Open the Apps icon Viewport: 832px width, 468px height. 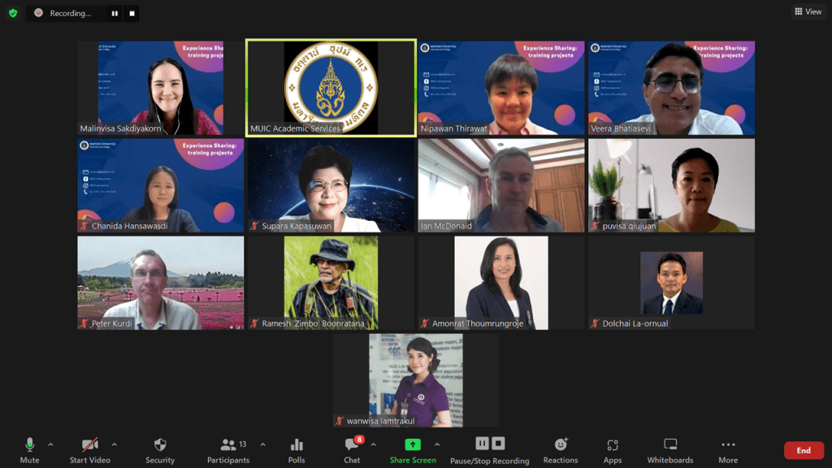click(x=613, y=449)
